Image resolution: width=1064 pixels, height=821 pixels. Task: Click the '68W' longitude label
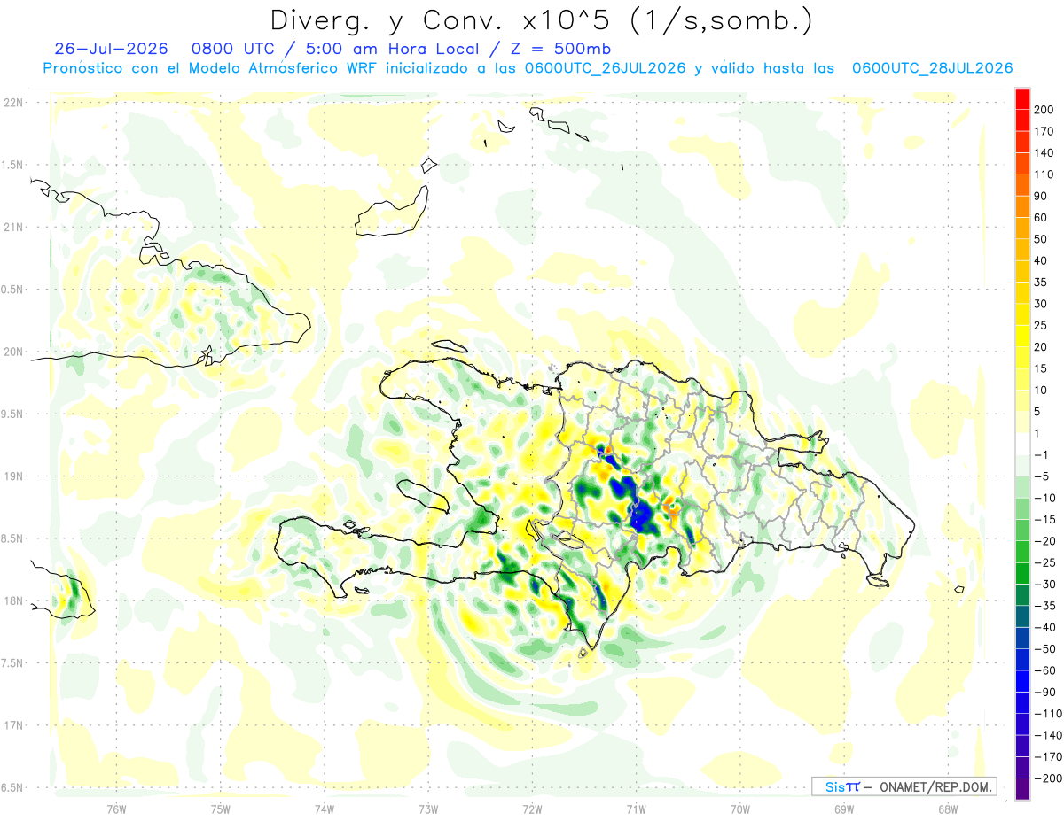[x=947, y=809]
